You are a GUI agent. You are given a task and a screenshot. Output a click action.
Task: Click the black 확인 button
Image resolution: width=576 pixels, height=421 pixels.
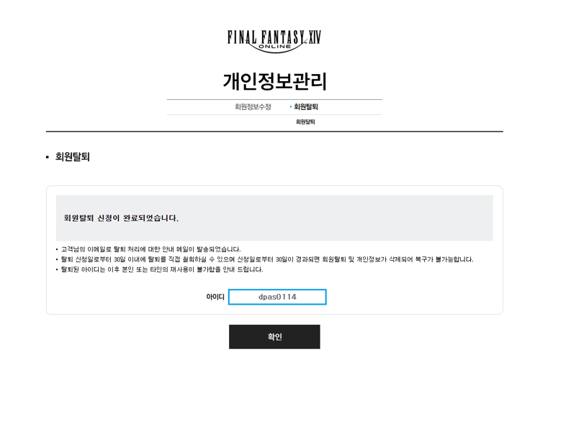tap(274, 337)
